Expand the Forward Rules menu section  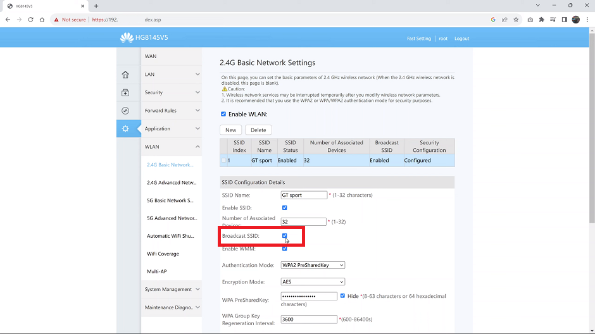click(172, 111)
